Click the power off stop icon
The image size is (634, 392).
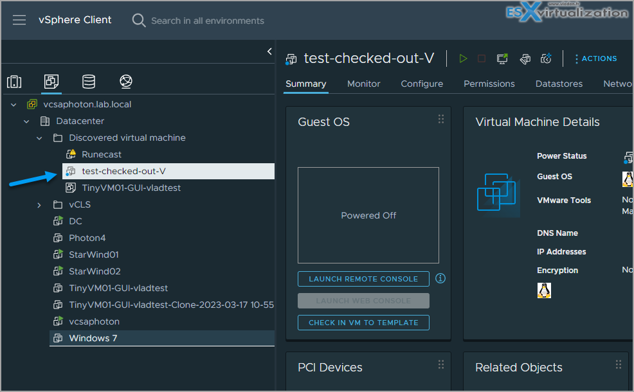click(x=481, y=58)
